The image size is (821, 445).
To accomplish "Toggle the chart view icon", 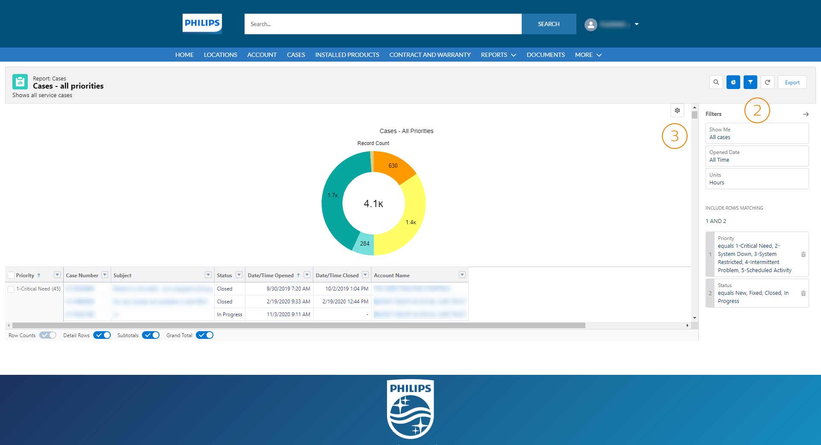I will [x=733, y=82].
